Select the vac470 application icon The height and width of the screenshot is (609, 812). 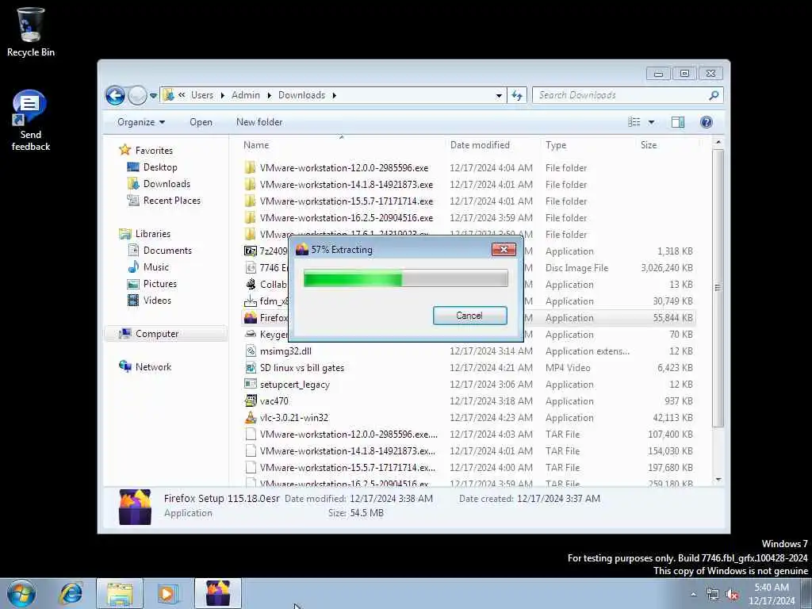click(x=250, y=400)
